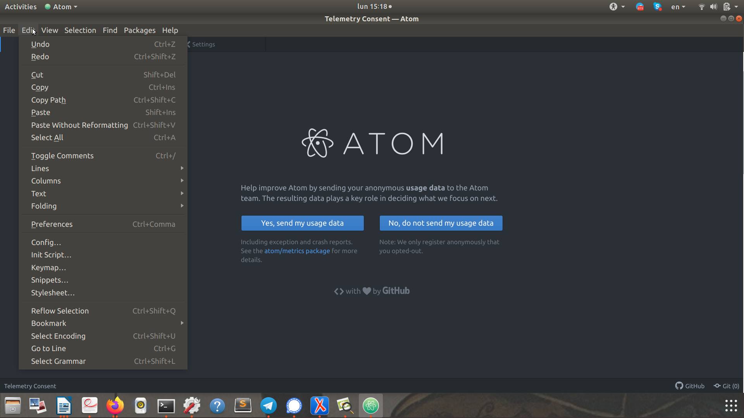Expand the Text submenu
Screen dimensions: 744x418
click(103, 194)
